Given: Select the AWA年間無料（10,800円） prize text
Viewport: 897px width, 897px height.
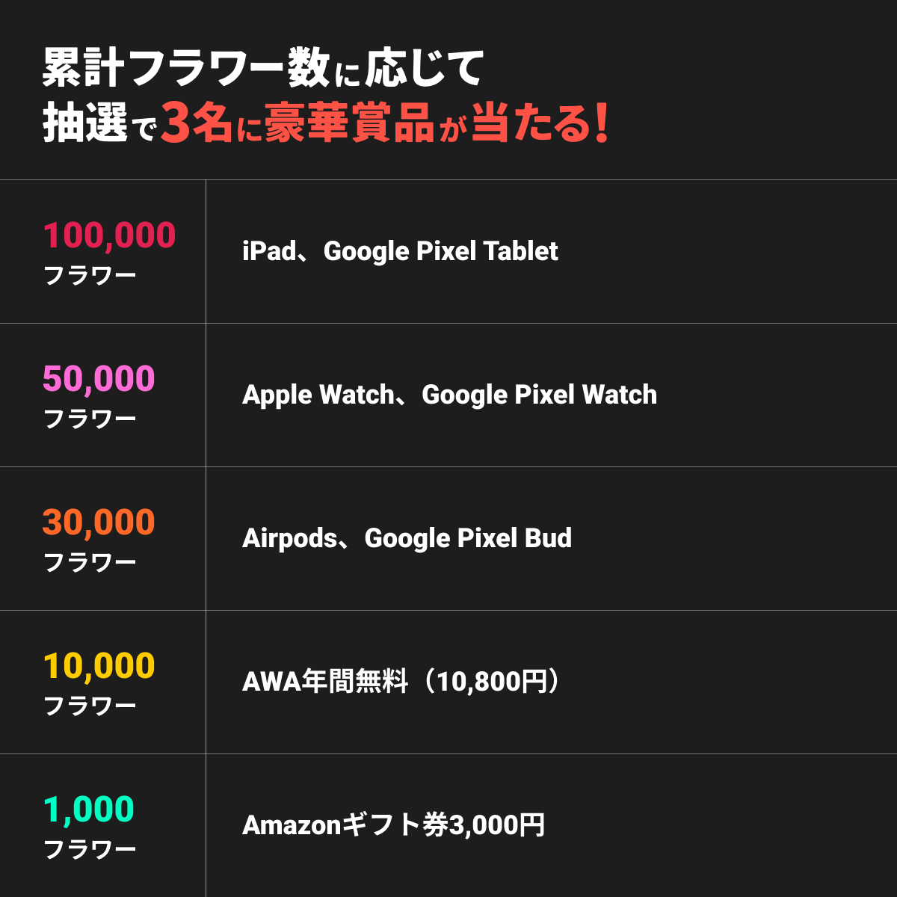Looking at the screenshot, I should click(x=401, y=682).
